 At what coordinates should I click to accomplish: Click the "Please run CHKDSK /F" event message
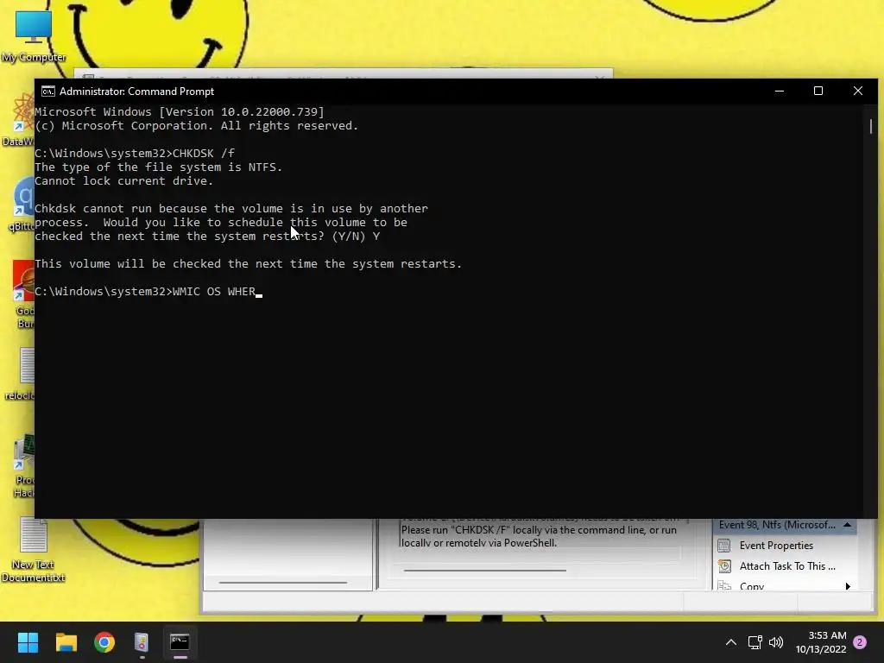click(539, 536)
